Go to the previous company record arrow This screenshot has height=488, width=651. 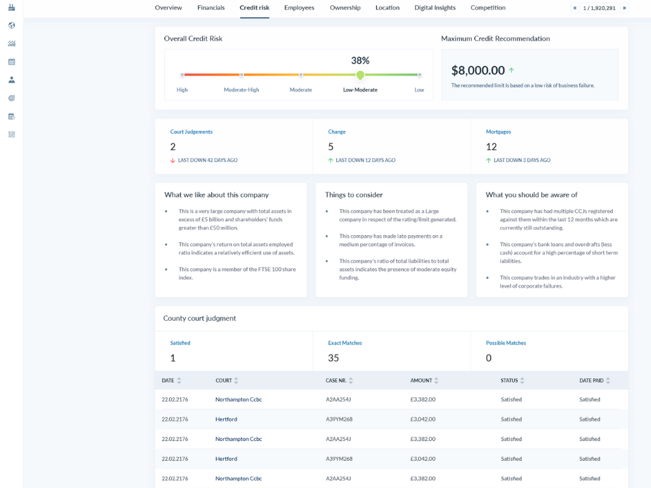tap(575, 8)
